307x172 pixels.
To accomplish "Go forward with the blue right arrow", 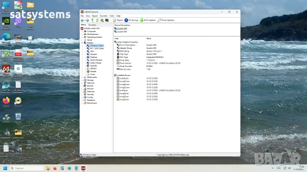I will (x=87, y=20).
